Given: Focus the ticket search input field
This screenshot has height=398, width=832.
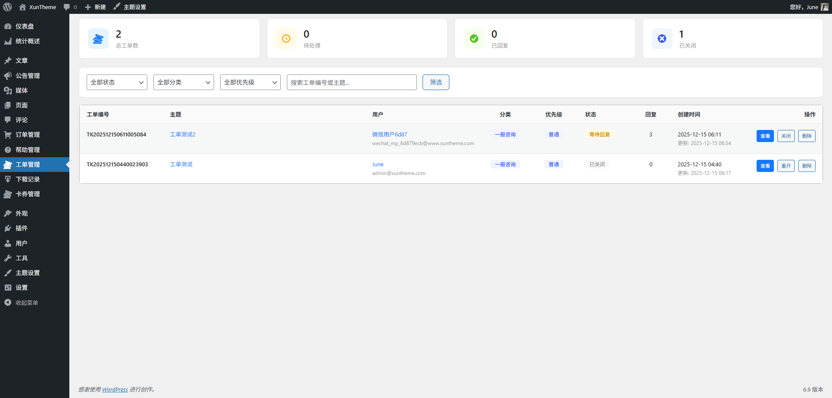Looking at the screenshot, I should click(351, 82).
